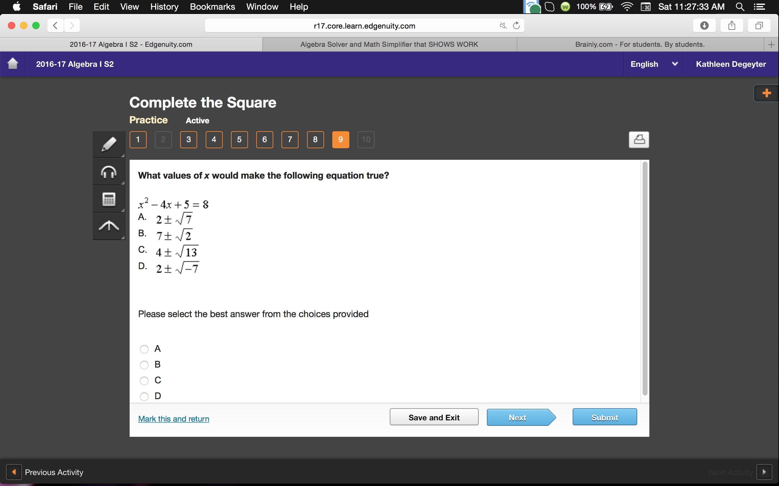Open Kathleen Degeyter user menu
Image resolution: width=779 pixels, height=486 pixels.
click(x=731, y=64)
